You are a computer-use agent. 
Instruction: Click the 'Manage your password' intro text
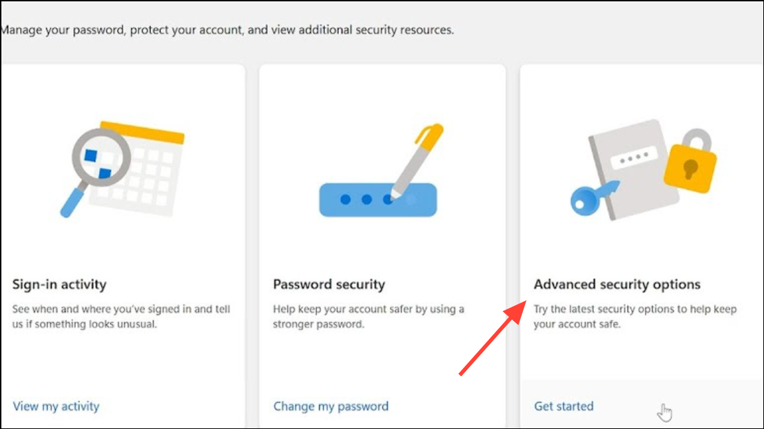tap(227, 30)
